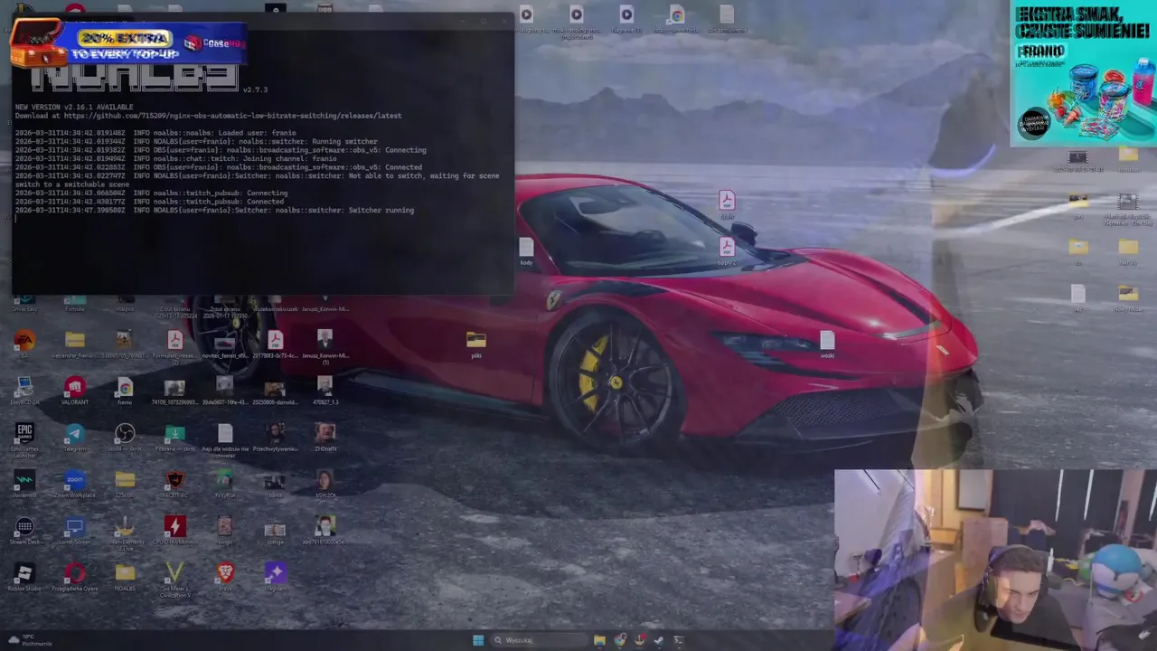The width and height of the screenshot is (1157, 651).
Task: Open StreamElements SE.Live shortcut
Action: [x=125, y=533]
